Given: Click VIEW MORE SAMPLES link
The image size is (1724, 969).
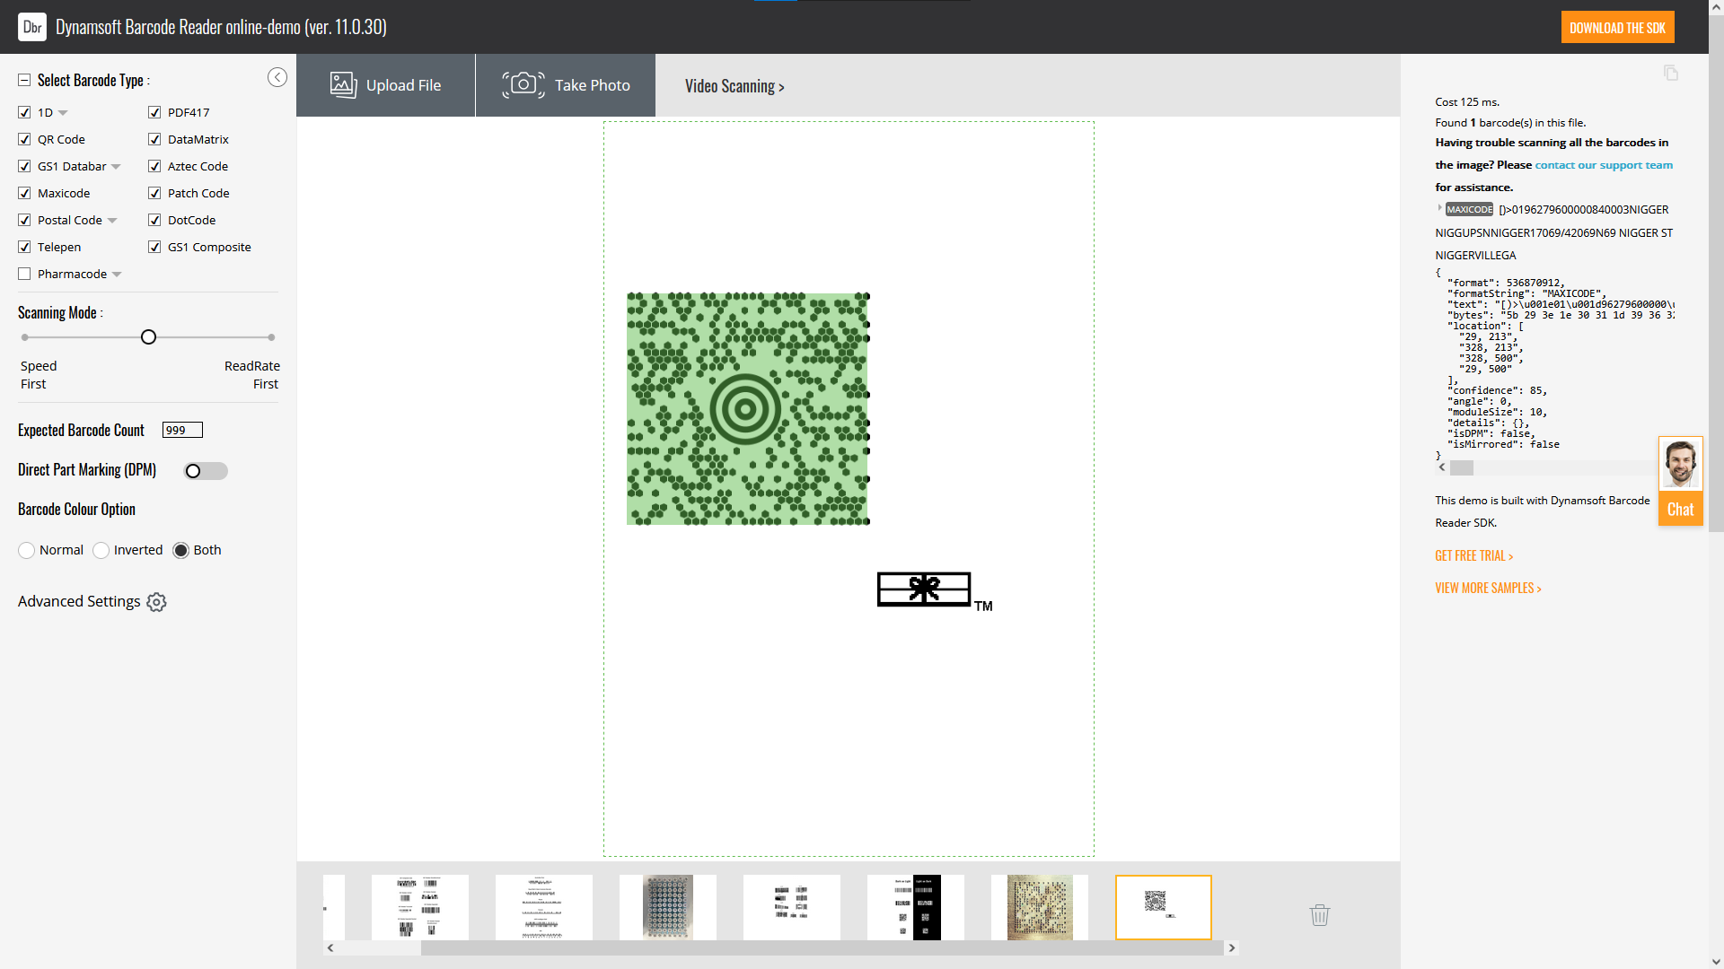Looking at the screenshot, I should coord(1488,589).
